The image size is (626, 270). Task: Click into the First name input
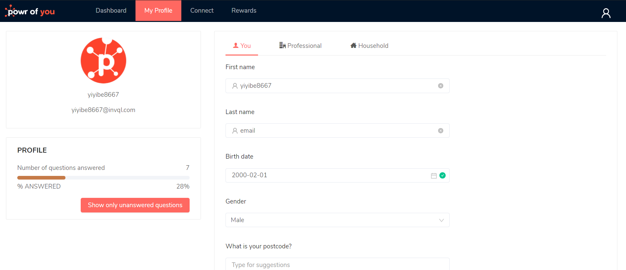[337, 86]
